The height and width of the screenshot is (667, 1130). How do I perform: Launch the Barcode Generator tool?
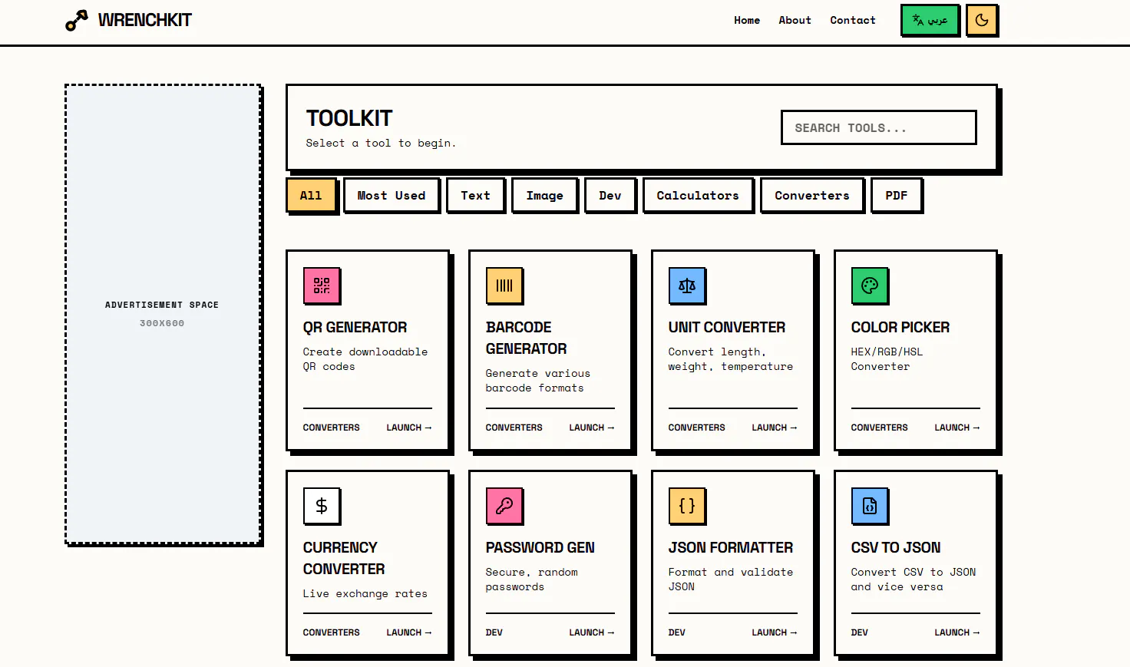tap(592, 428)
